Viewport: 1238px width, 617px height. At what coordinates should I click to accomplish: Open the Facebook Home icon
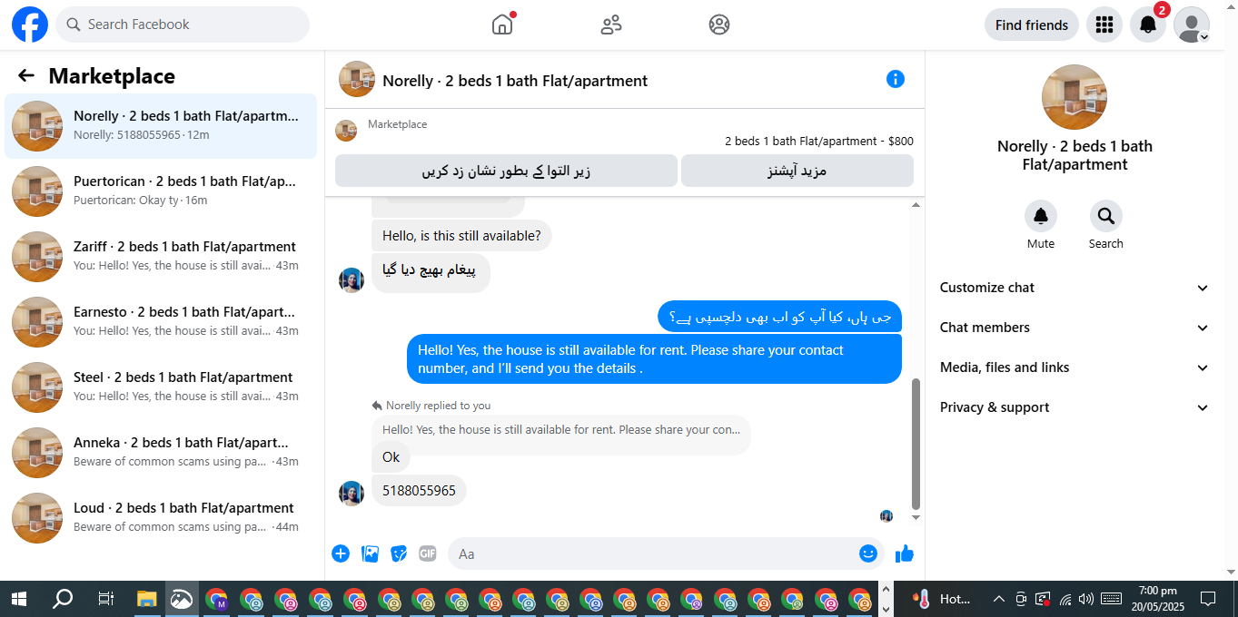pos(502,24)
